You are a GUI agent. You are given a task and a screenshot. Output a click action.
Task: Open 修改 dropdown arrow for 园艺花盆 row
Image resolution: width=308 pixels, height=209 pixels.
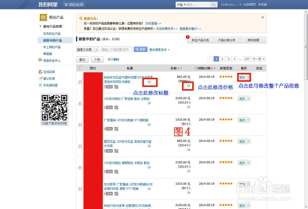tap(249, 141)
